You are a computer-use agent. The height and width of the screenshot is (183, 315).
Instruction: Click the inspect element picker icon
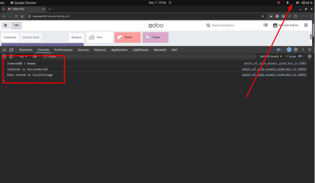point(4,50)
